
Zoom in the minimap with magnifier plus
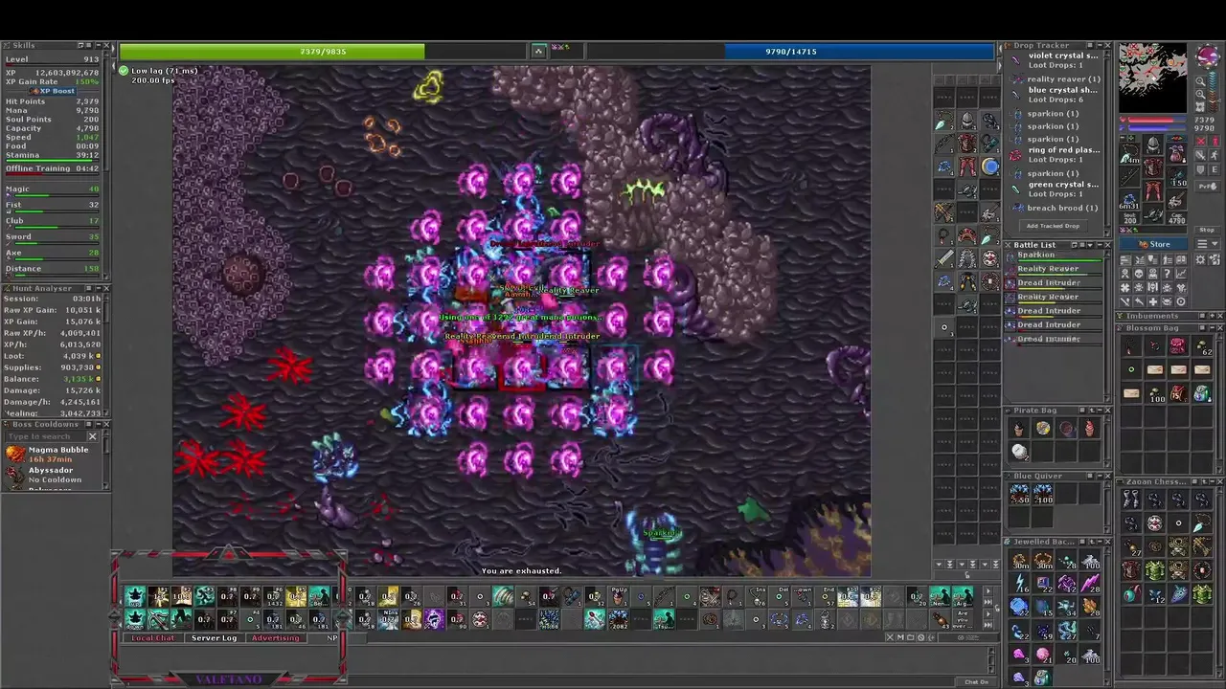click(x=1200, y=94)
